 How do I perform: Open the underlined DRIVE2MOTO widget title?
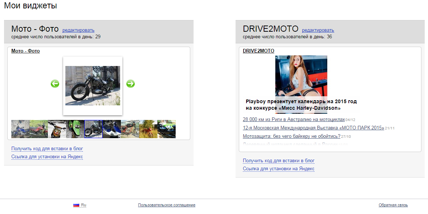259,51
